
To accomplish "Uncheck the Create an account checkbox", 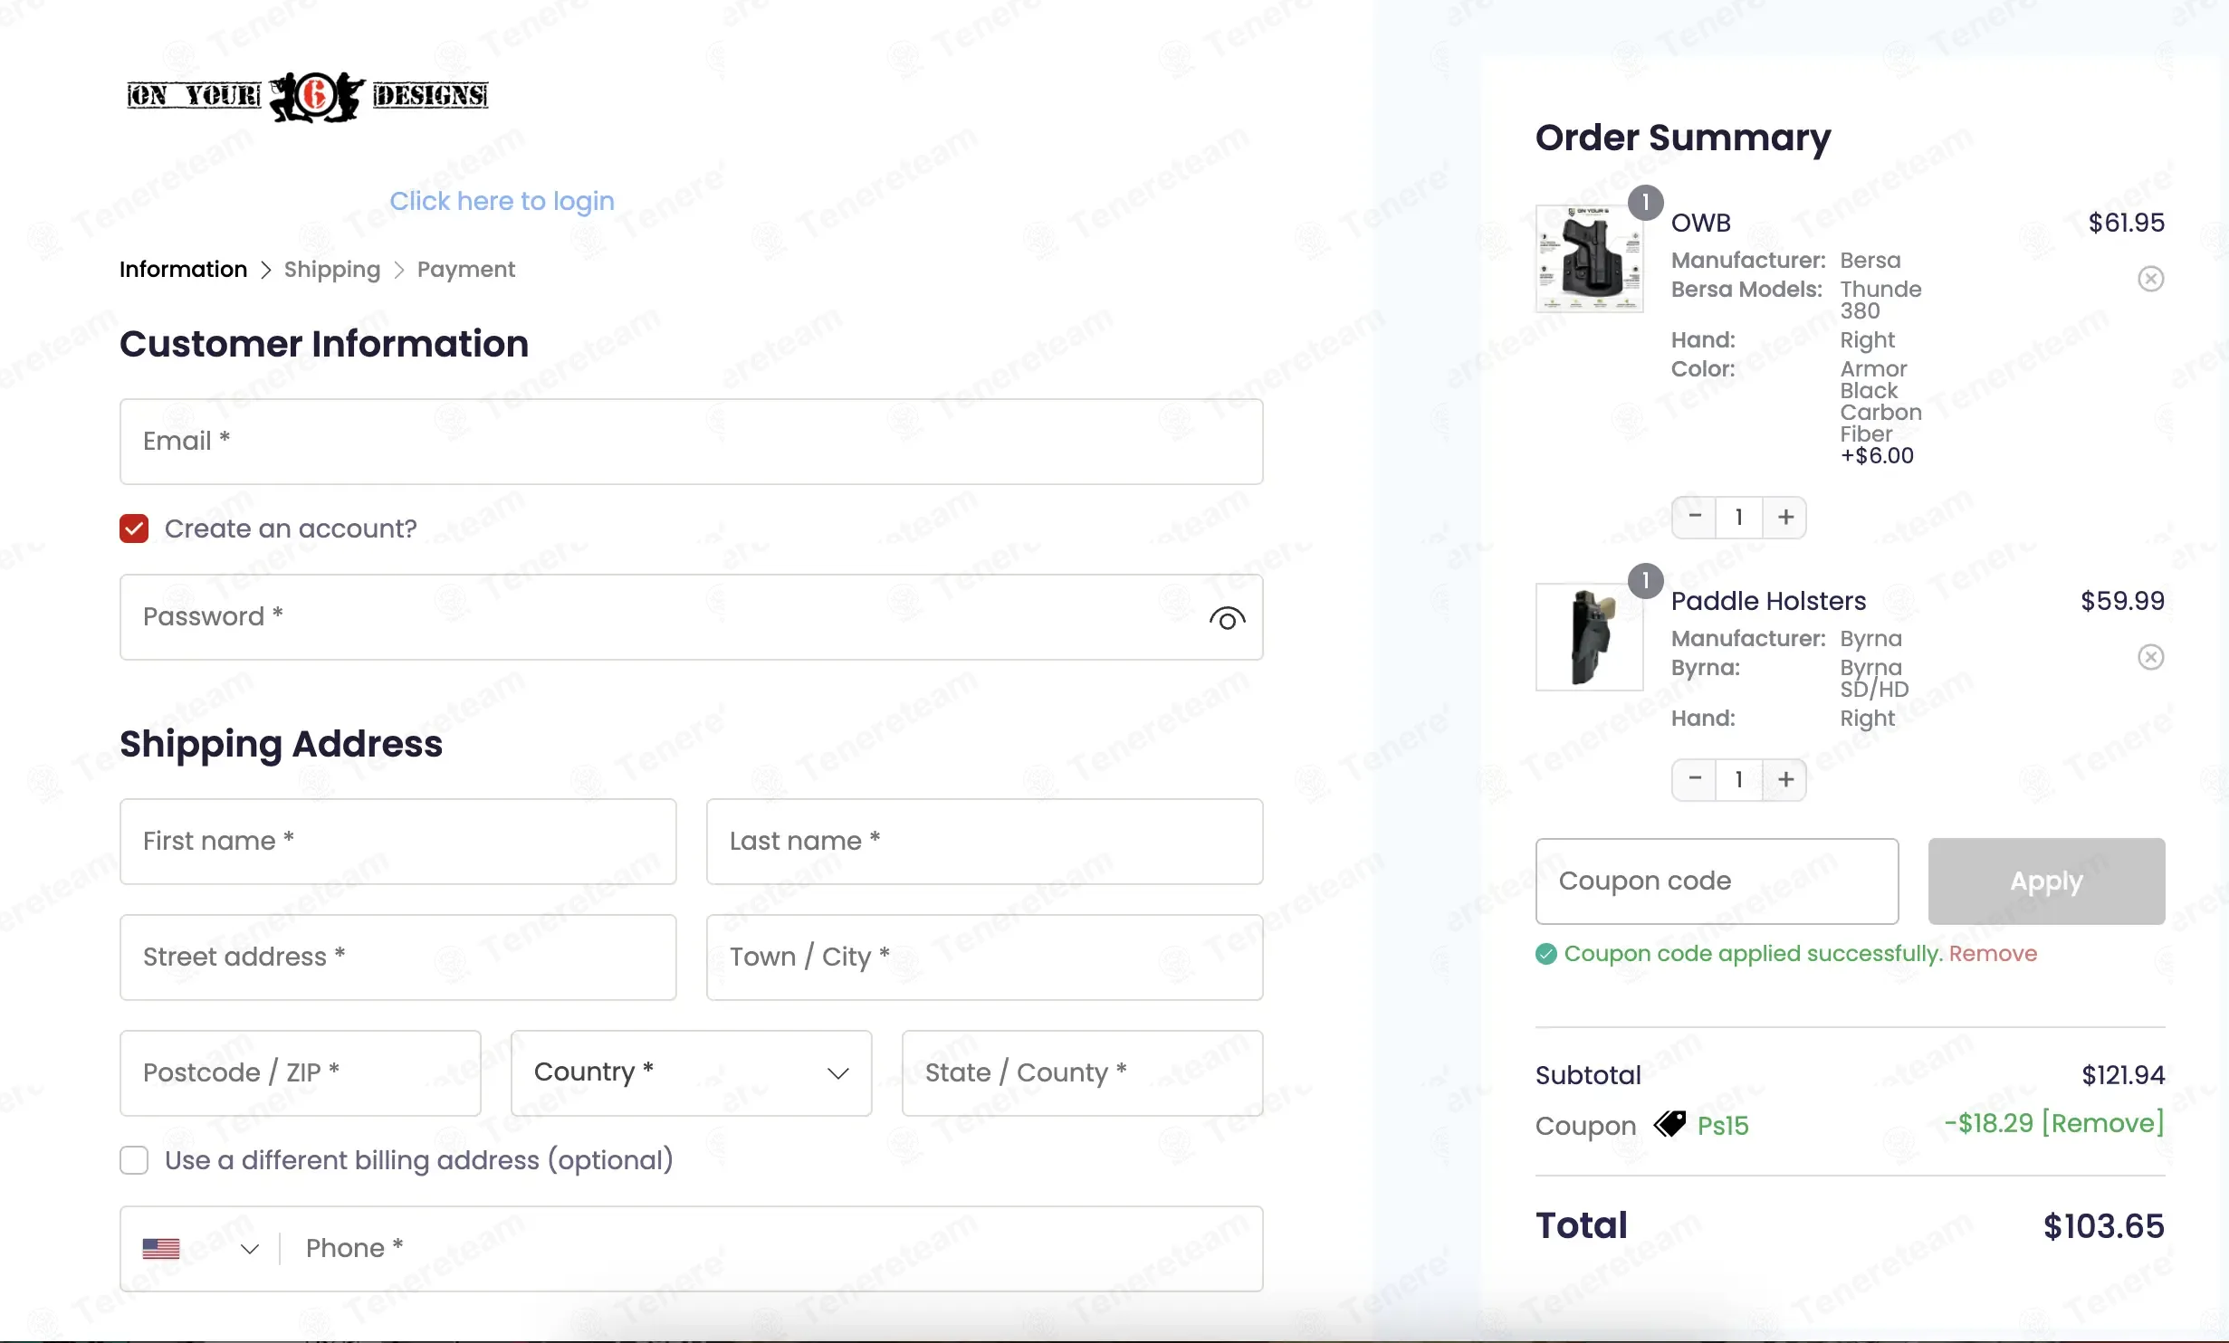I will [x=134, y=529].
